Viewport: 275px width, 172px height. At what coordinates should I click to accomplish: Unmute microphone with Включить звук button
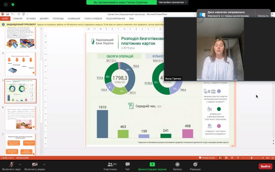[x=10, y=166]
